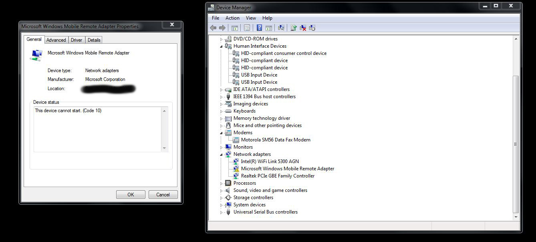
Task: Click the IDE ATA/ATAPI controllers icon
Action: (x=228, y=89)
